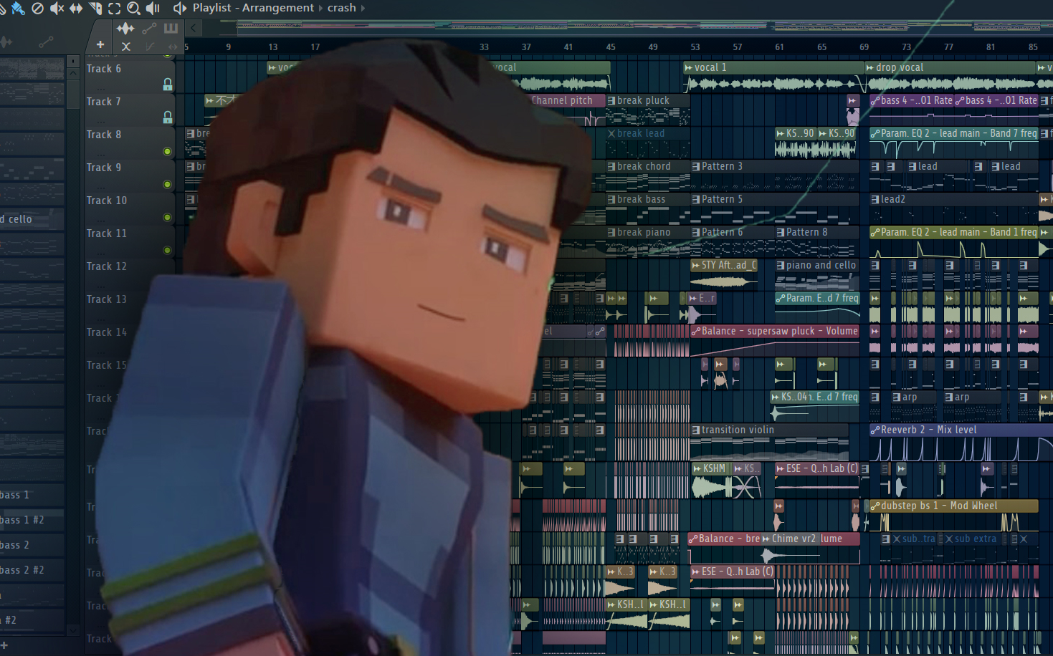Show patterns via the piano keys icon
Screen dimensions: 1053x656
[171, 28]
